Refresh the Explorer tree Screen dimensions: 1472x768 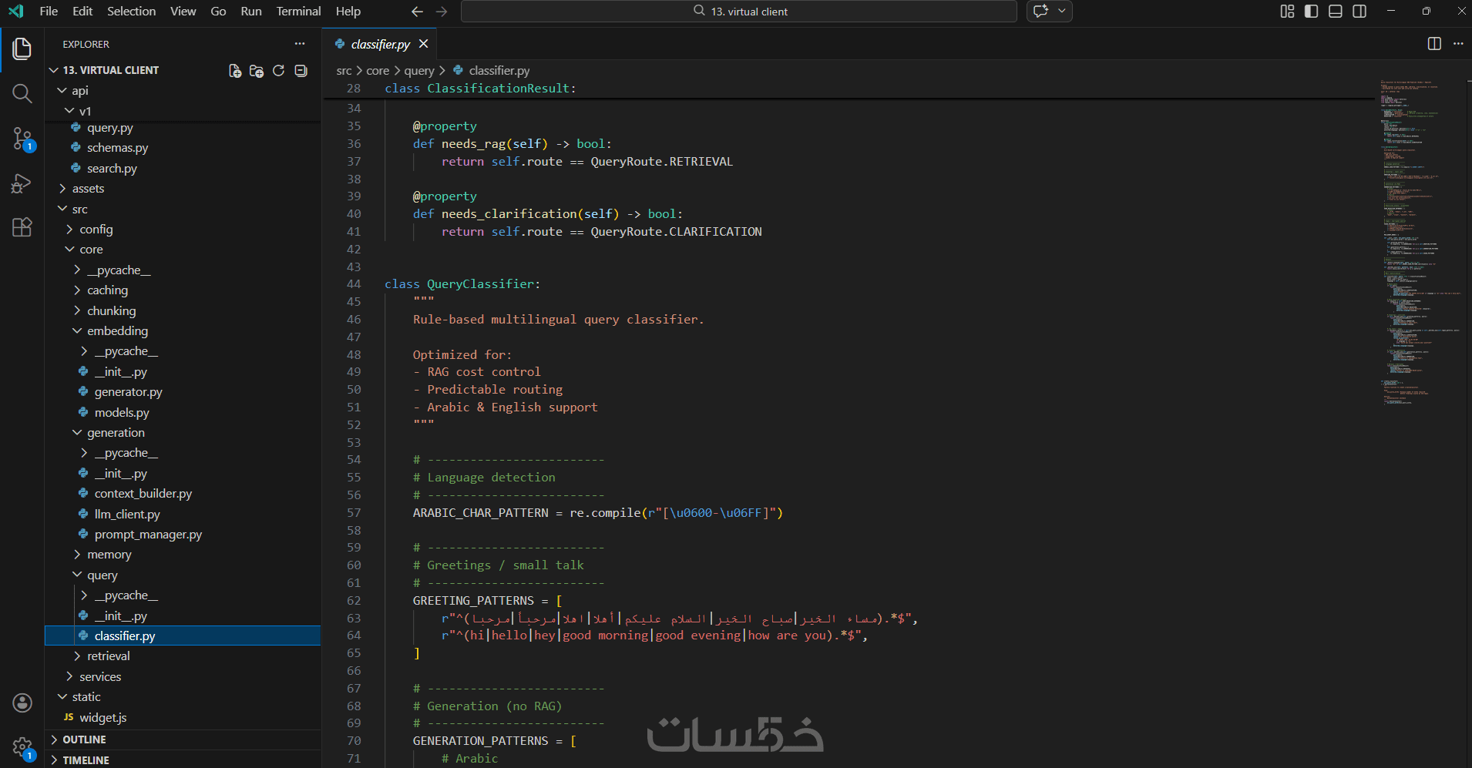pos(279,71)
